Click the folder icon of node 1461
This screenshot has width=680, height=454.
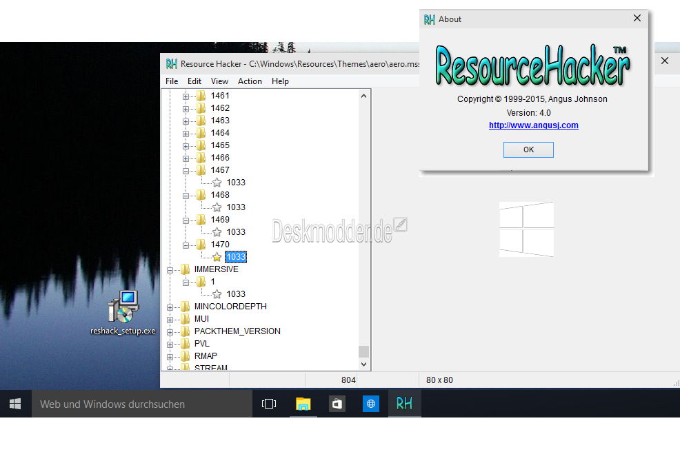pyautogui.click(x=201, y=96)
